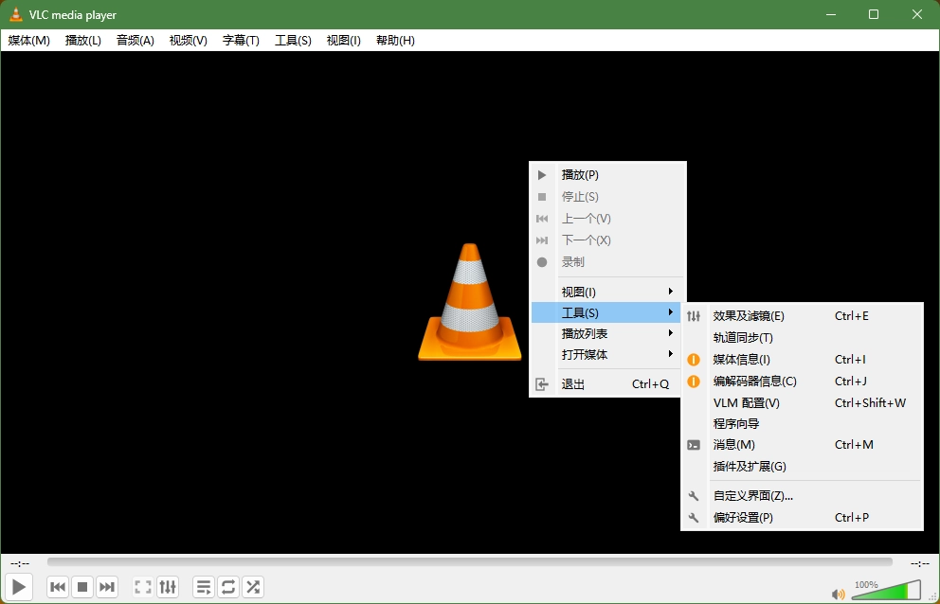Click the media information icon next to 媒体信息
Image resolution: width=940 pixels, height=604 pixels.
point(695,359)
